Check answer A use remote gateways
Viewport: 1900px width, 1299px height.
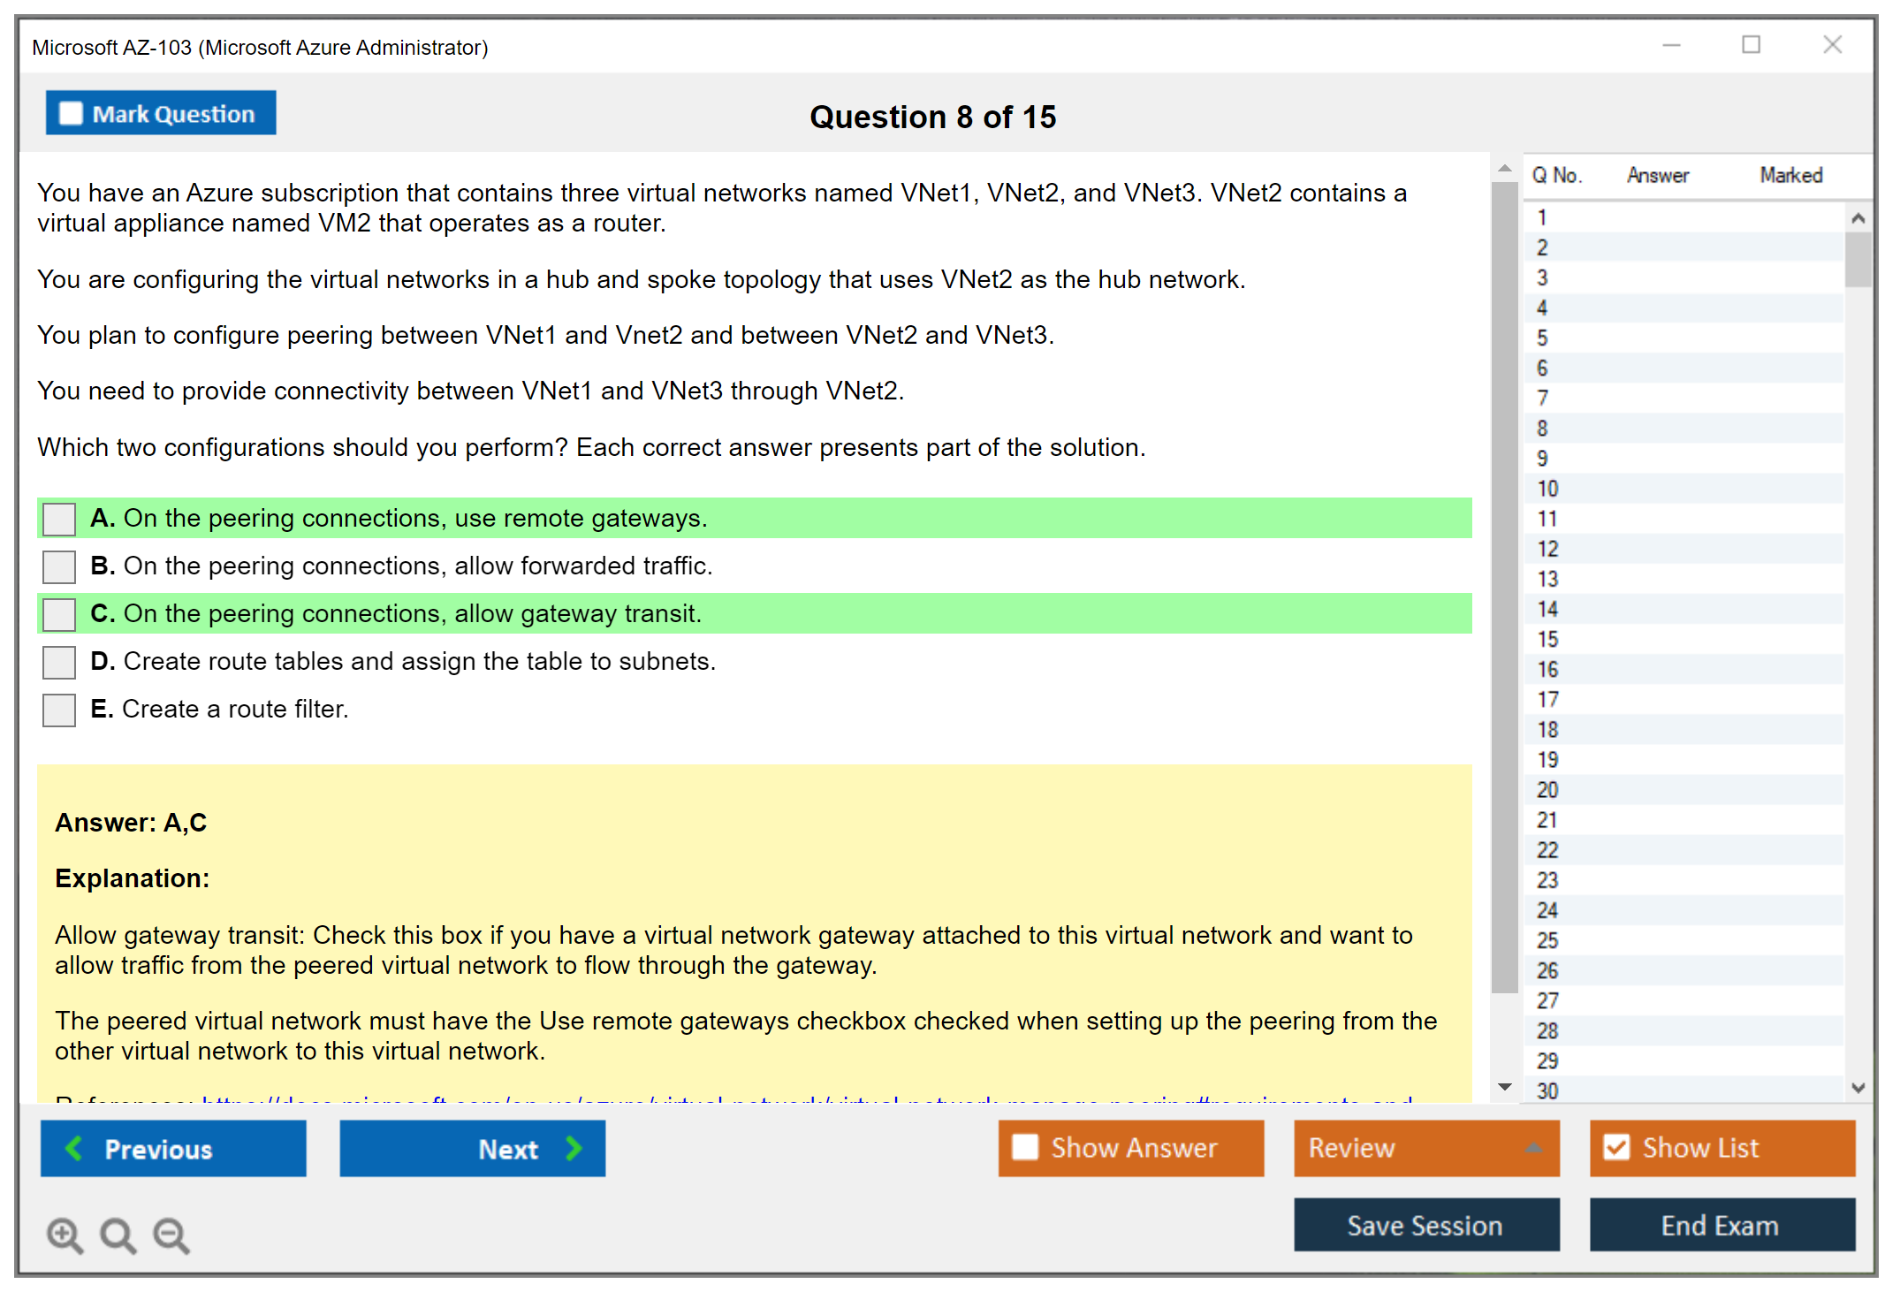[59, 519]
